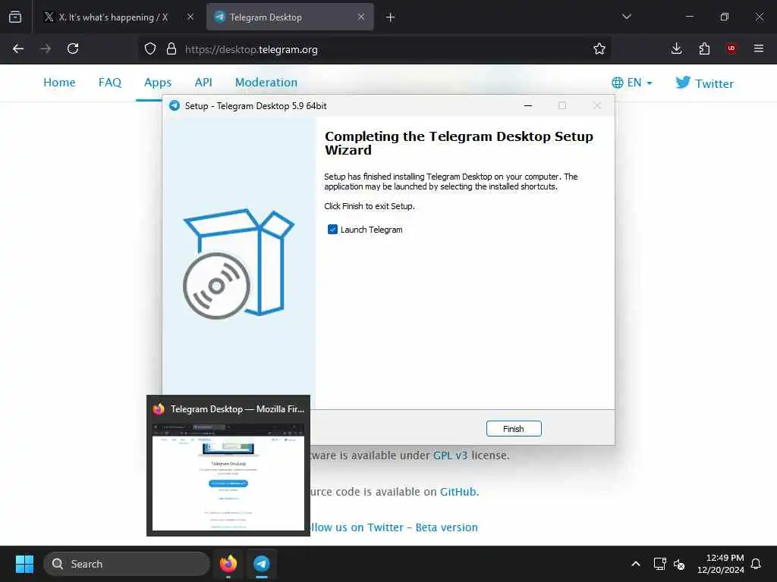The image size is (777, 582).
Task: View site security via the padlock icon
Action: (x=171, y=49)
